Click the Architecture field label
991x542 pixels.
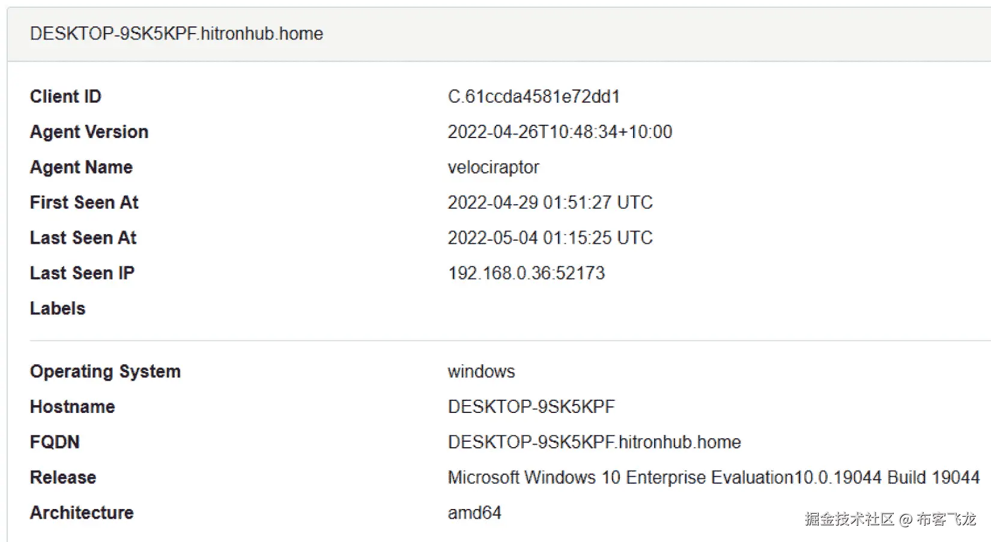[x=82, y=513]
